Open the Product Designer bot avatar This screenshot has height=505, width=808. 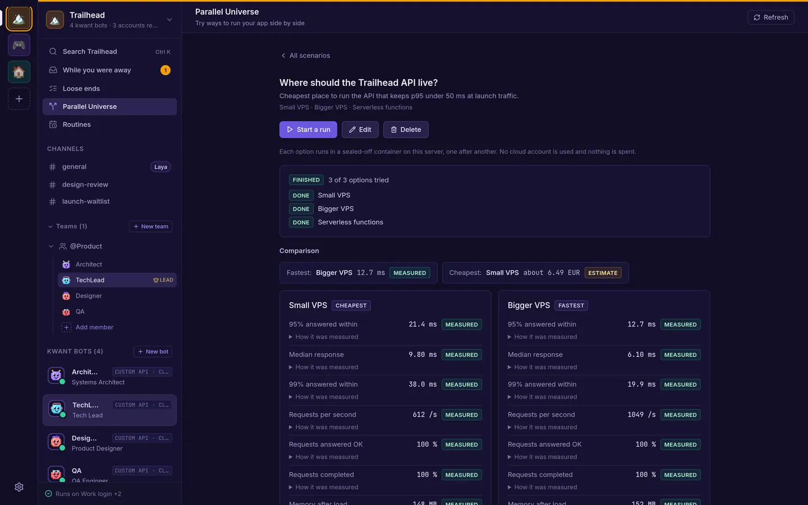click(x=56, y=443)
